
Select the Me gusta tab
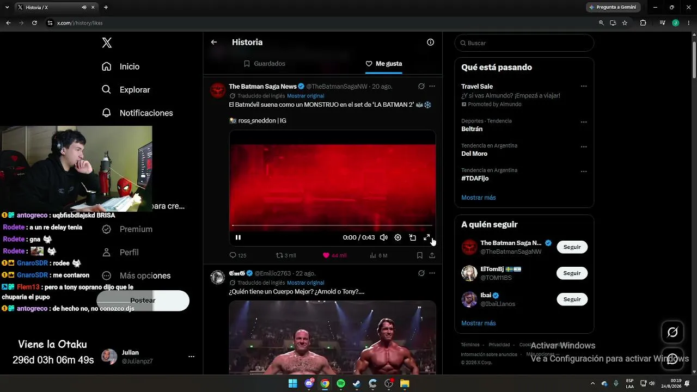[383, 64]
